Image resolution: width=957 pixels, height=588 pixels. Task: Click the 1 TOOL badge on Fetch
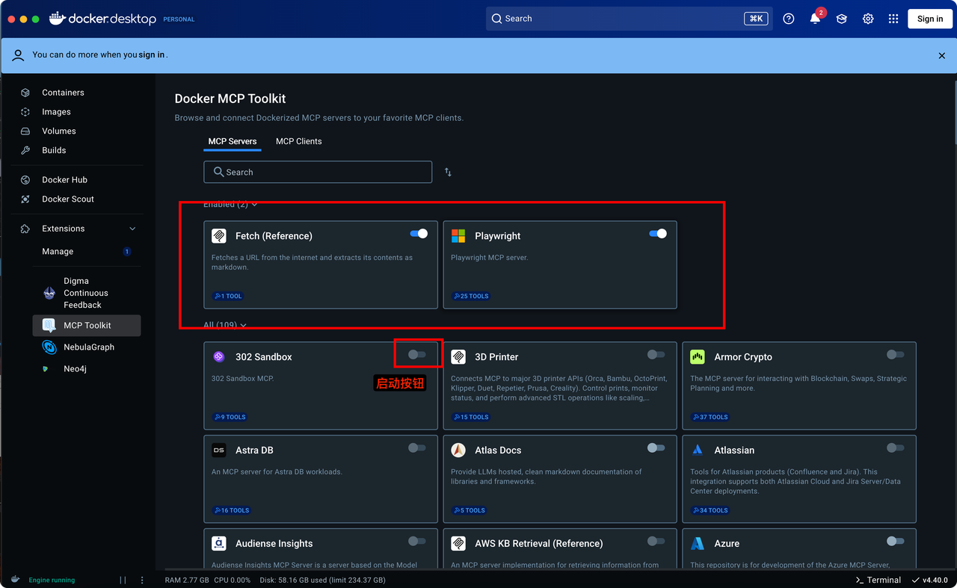tap(228, 296)
